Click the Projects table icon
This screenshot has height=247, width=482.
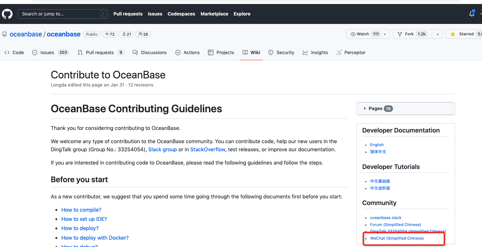pyautogui.click(x=211, y=53)
